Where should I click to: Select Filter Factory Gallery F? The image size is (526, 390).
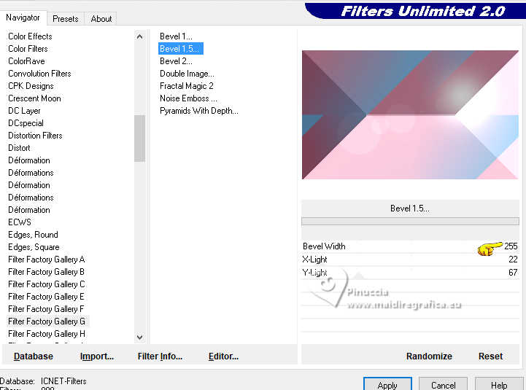[46, 309]
